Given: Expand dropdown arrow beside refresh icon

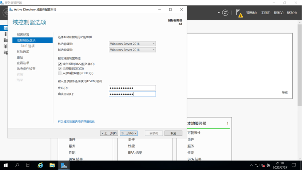Looking at the screenshot, I should pos(219,13).
